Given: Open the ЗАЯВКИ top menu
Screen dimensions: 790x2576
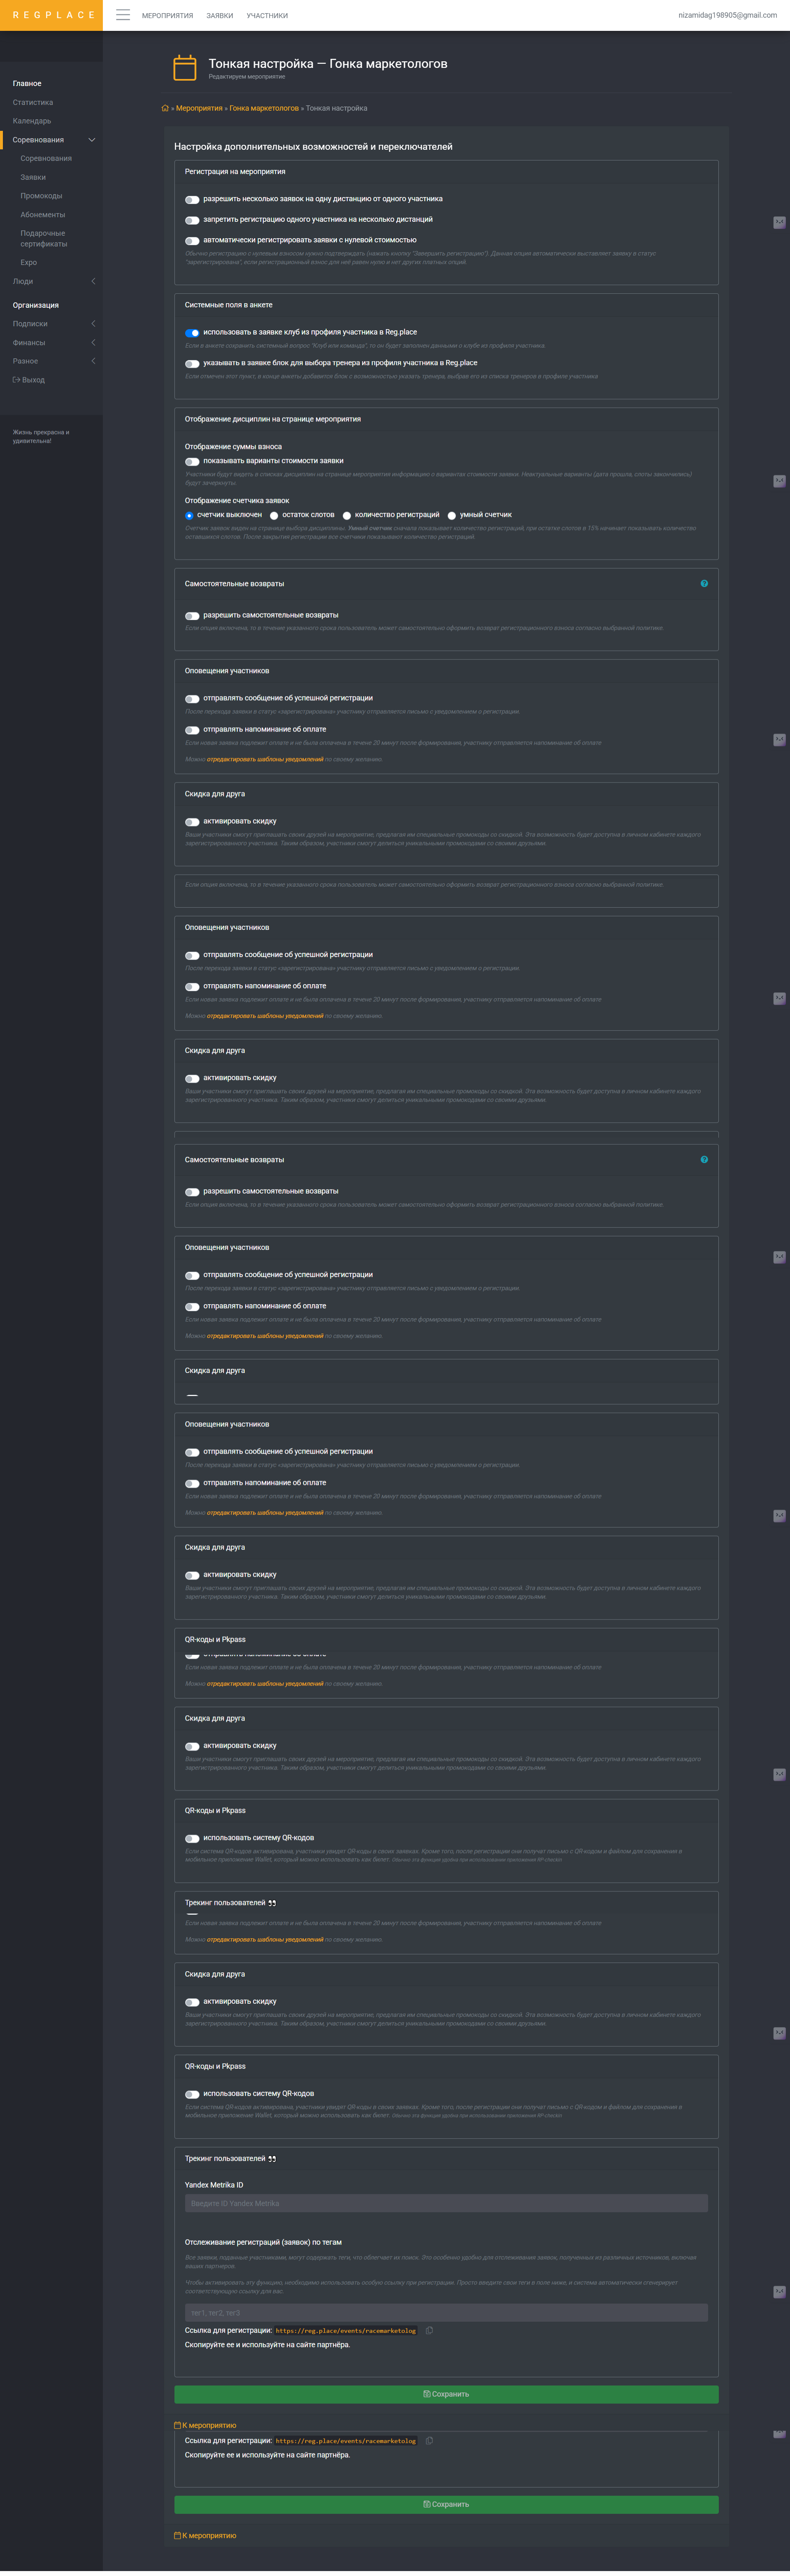Looking at the screenshot, I should pyautogui.click(x=220, y=16).
